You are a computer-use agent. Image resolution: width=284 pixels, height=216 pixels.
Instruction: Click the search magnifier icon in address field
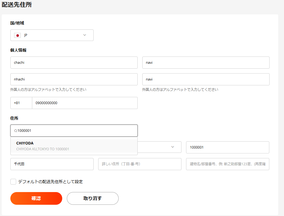(16, 131)
